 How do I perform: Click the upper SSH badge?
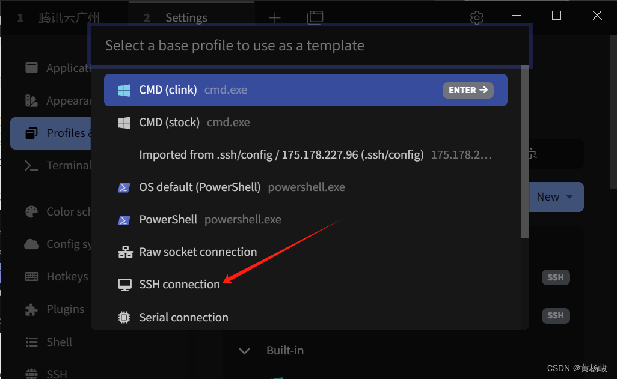coord(556,277)
